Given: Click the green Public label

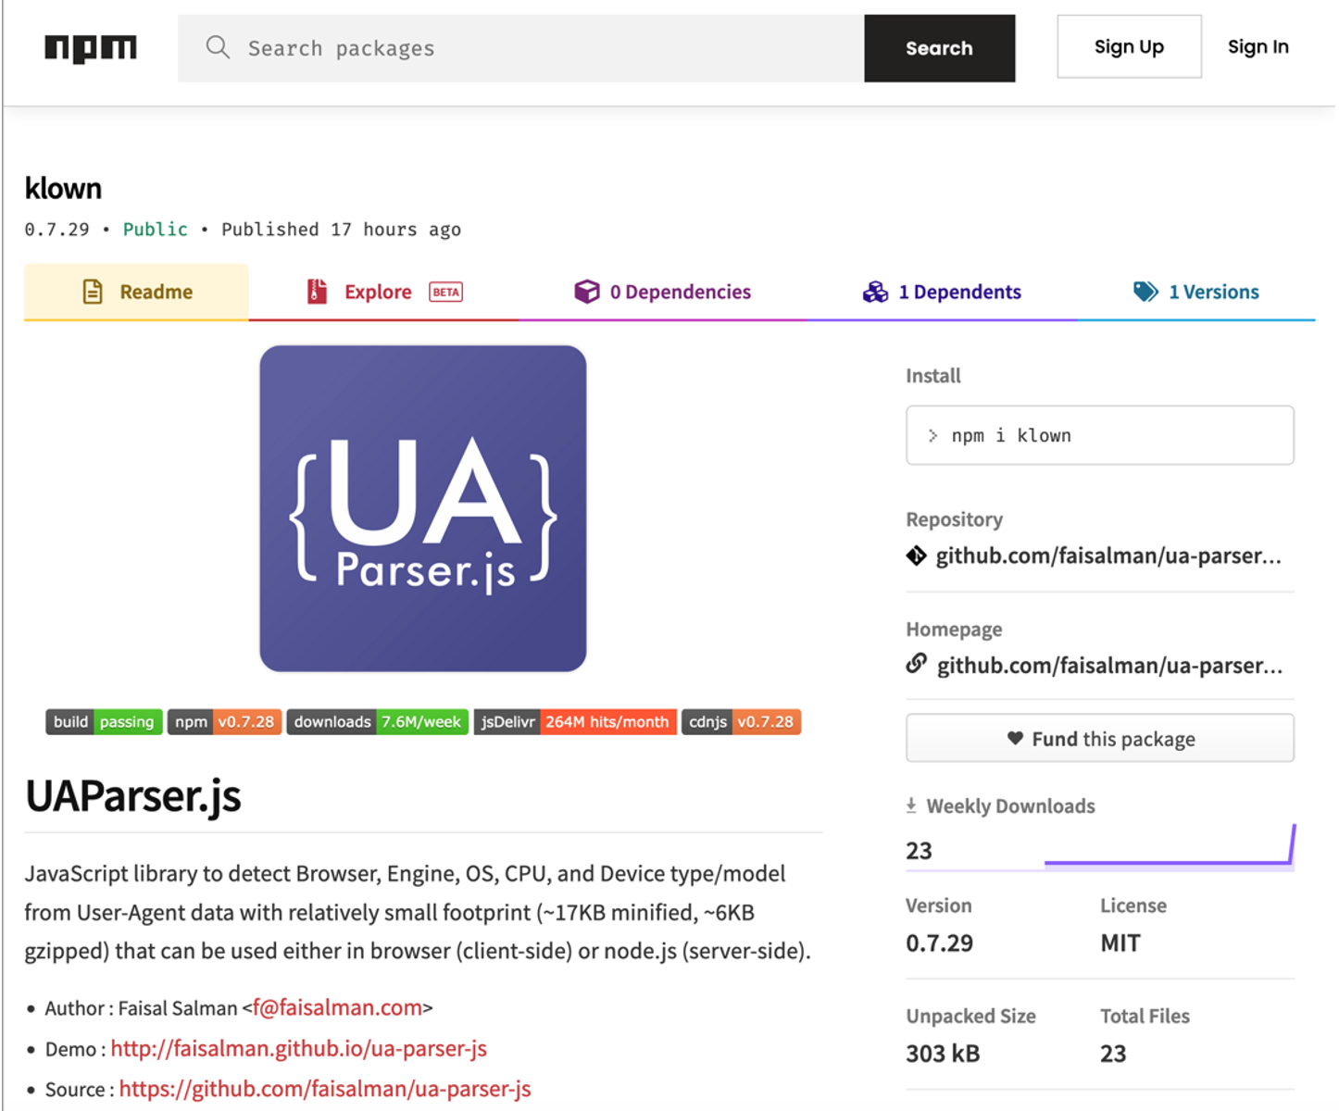Looking at the screenshot, I should (x=156, y=229).
